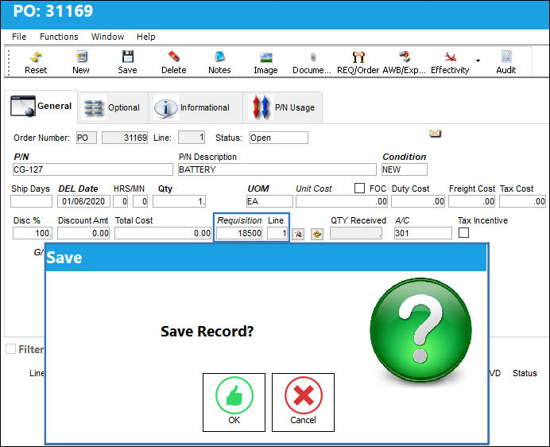This screenshot has width=550, height=447.
Task: Click the Reset toolbar icon
Action: pyautogui.click(x=36, y=57)
